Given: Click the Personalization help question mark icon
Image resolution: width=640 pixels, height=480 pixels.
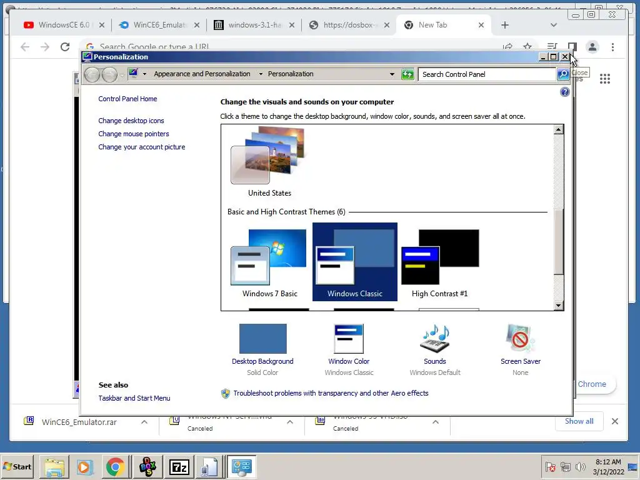Looking at the screenshot, I should click(564, 92).
